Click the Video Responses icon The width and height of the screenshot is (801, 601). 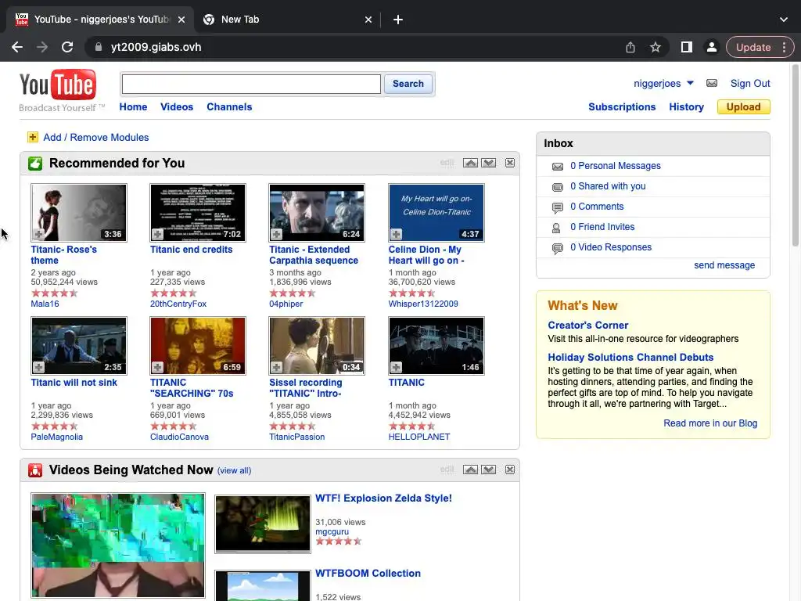pyautogui.click(x=557, y=248)
